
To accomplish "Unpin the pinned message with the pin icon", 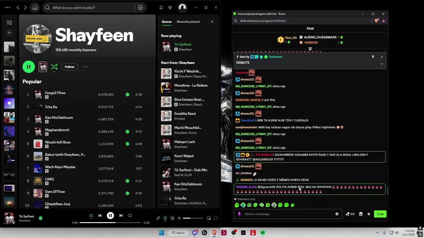I will coord(373,57).
